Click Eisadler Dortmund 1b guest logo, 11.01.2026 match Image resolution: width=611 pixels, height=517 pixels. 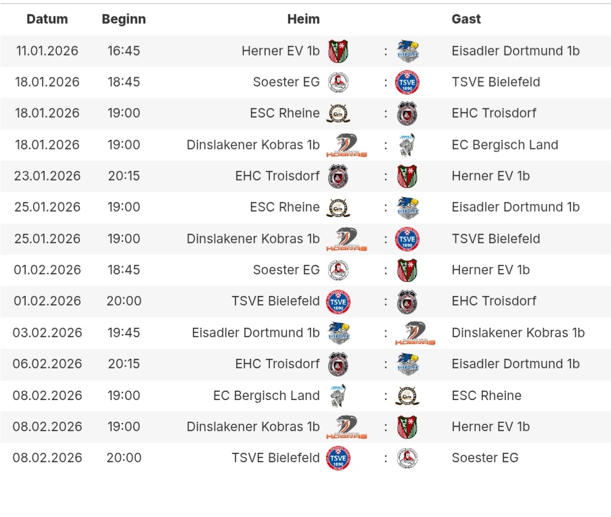click(407, 51)
